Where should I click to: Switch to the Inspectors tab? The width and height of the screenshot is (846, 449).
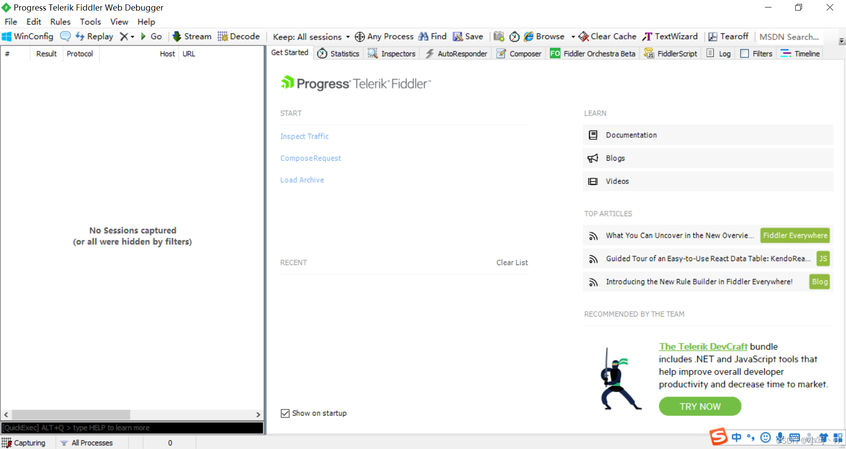(x=392, y=54)
